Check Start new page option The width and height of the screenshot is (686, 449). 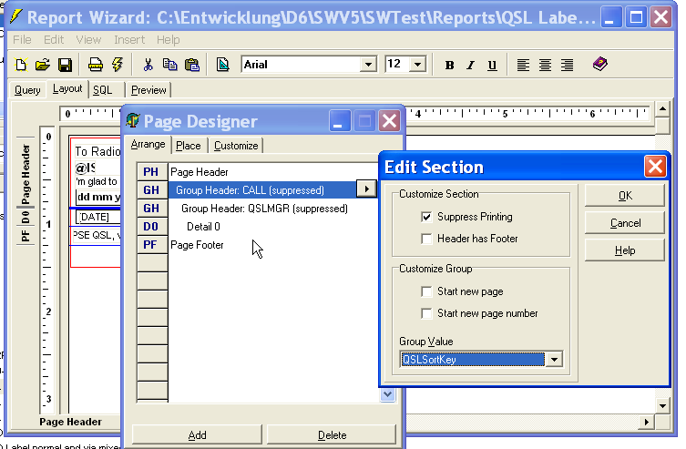(x=426, y=291)
